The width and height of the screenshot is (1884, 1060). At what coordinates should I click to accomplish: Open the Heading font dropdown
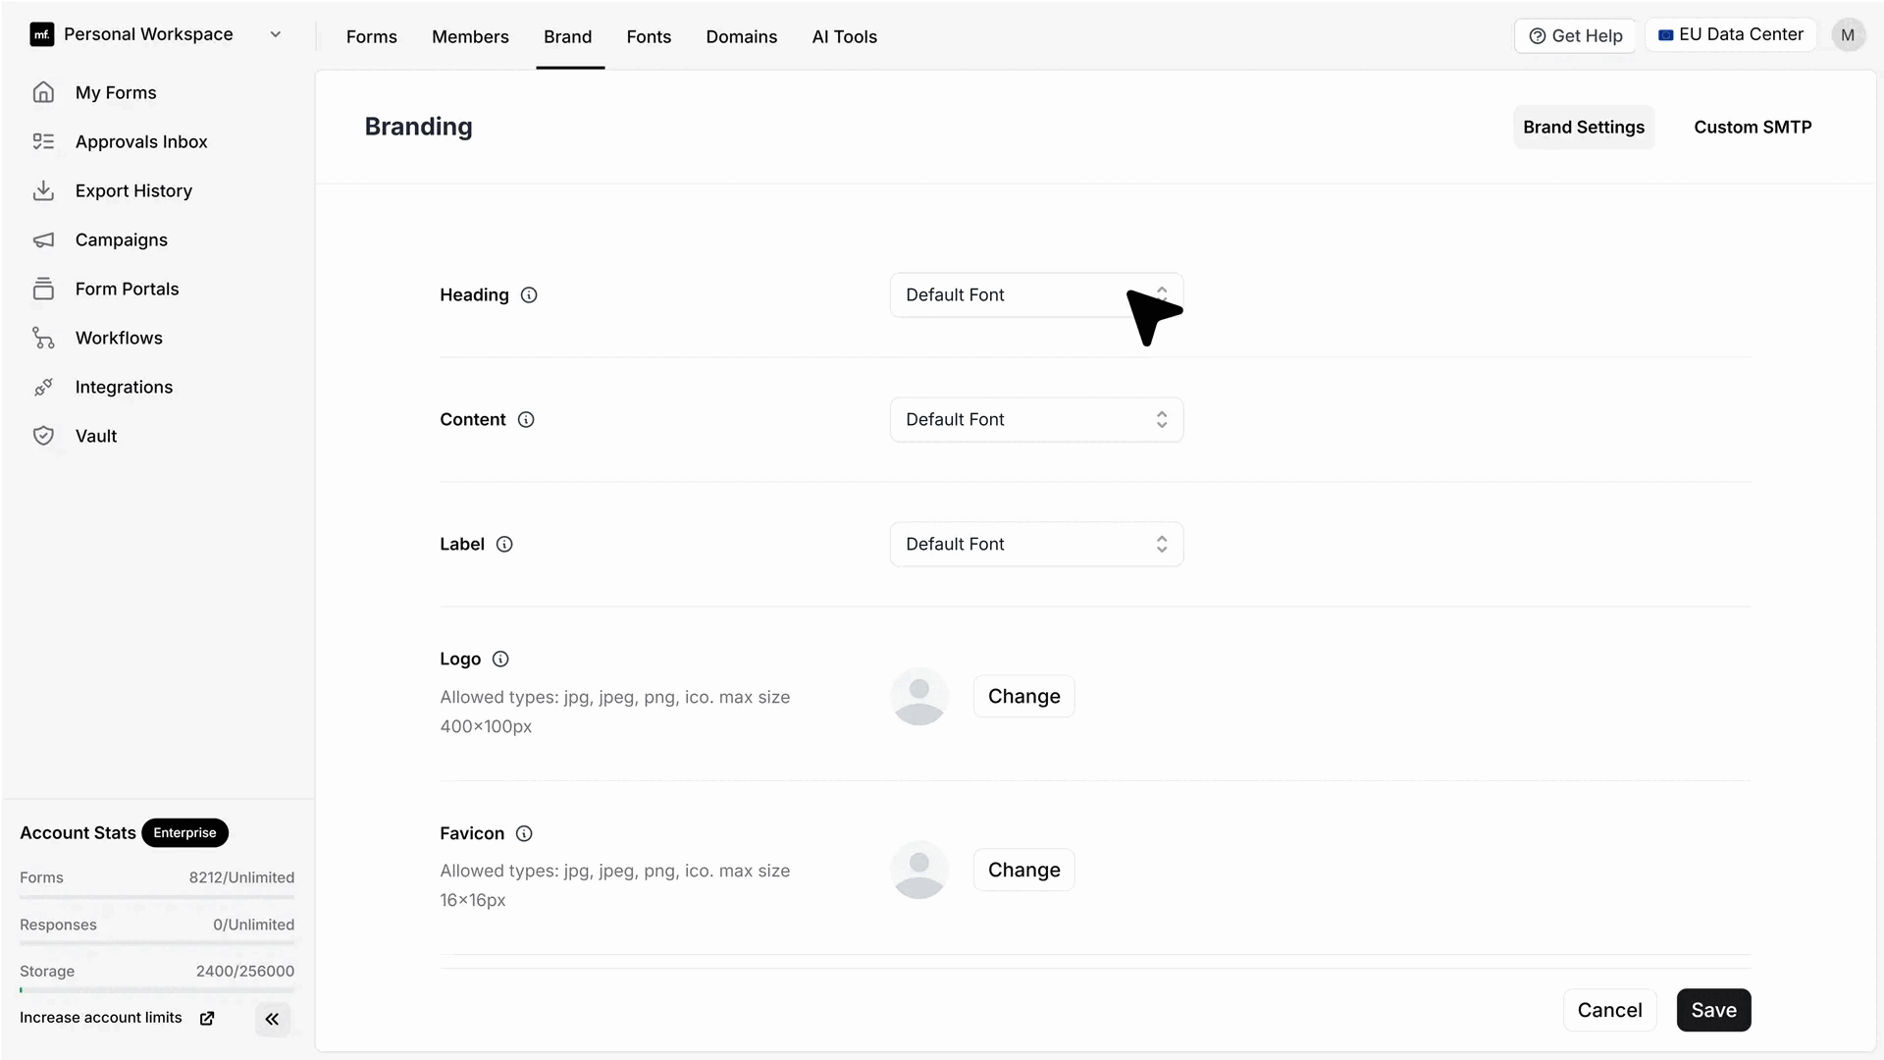(x=1036, y=295)
